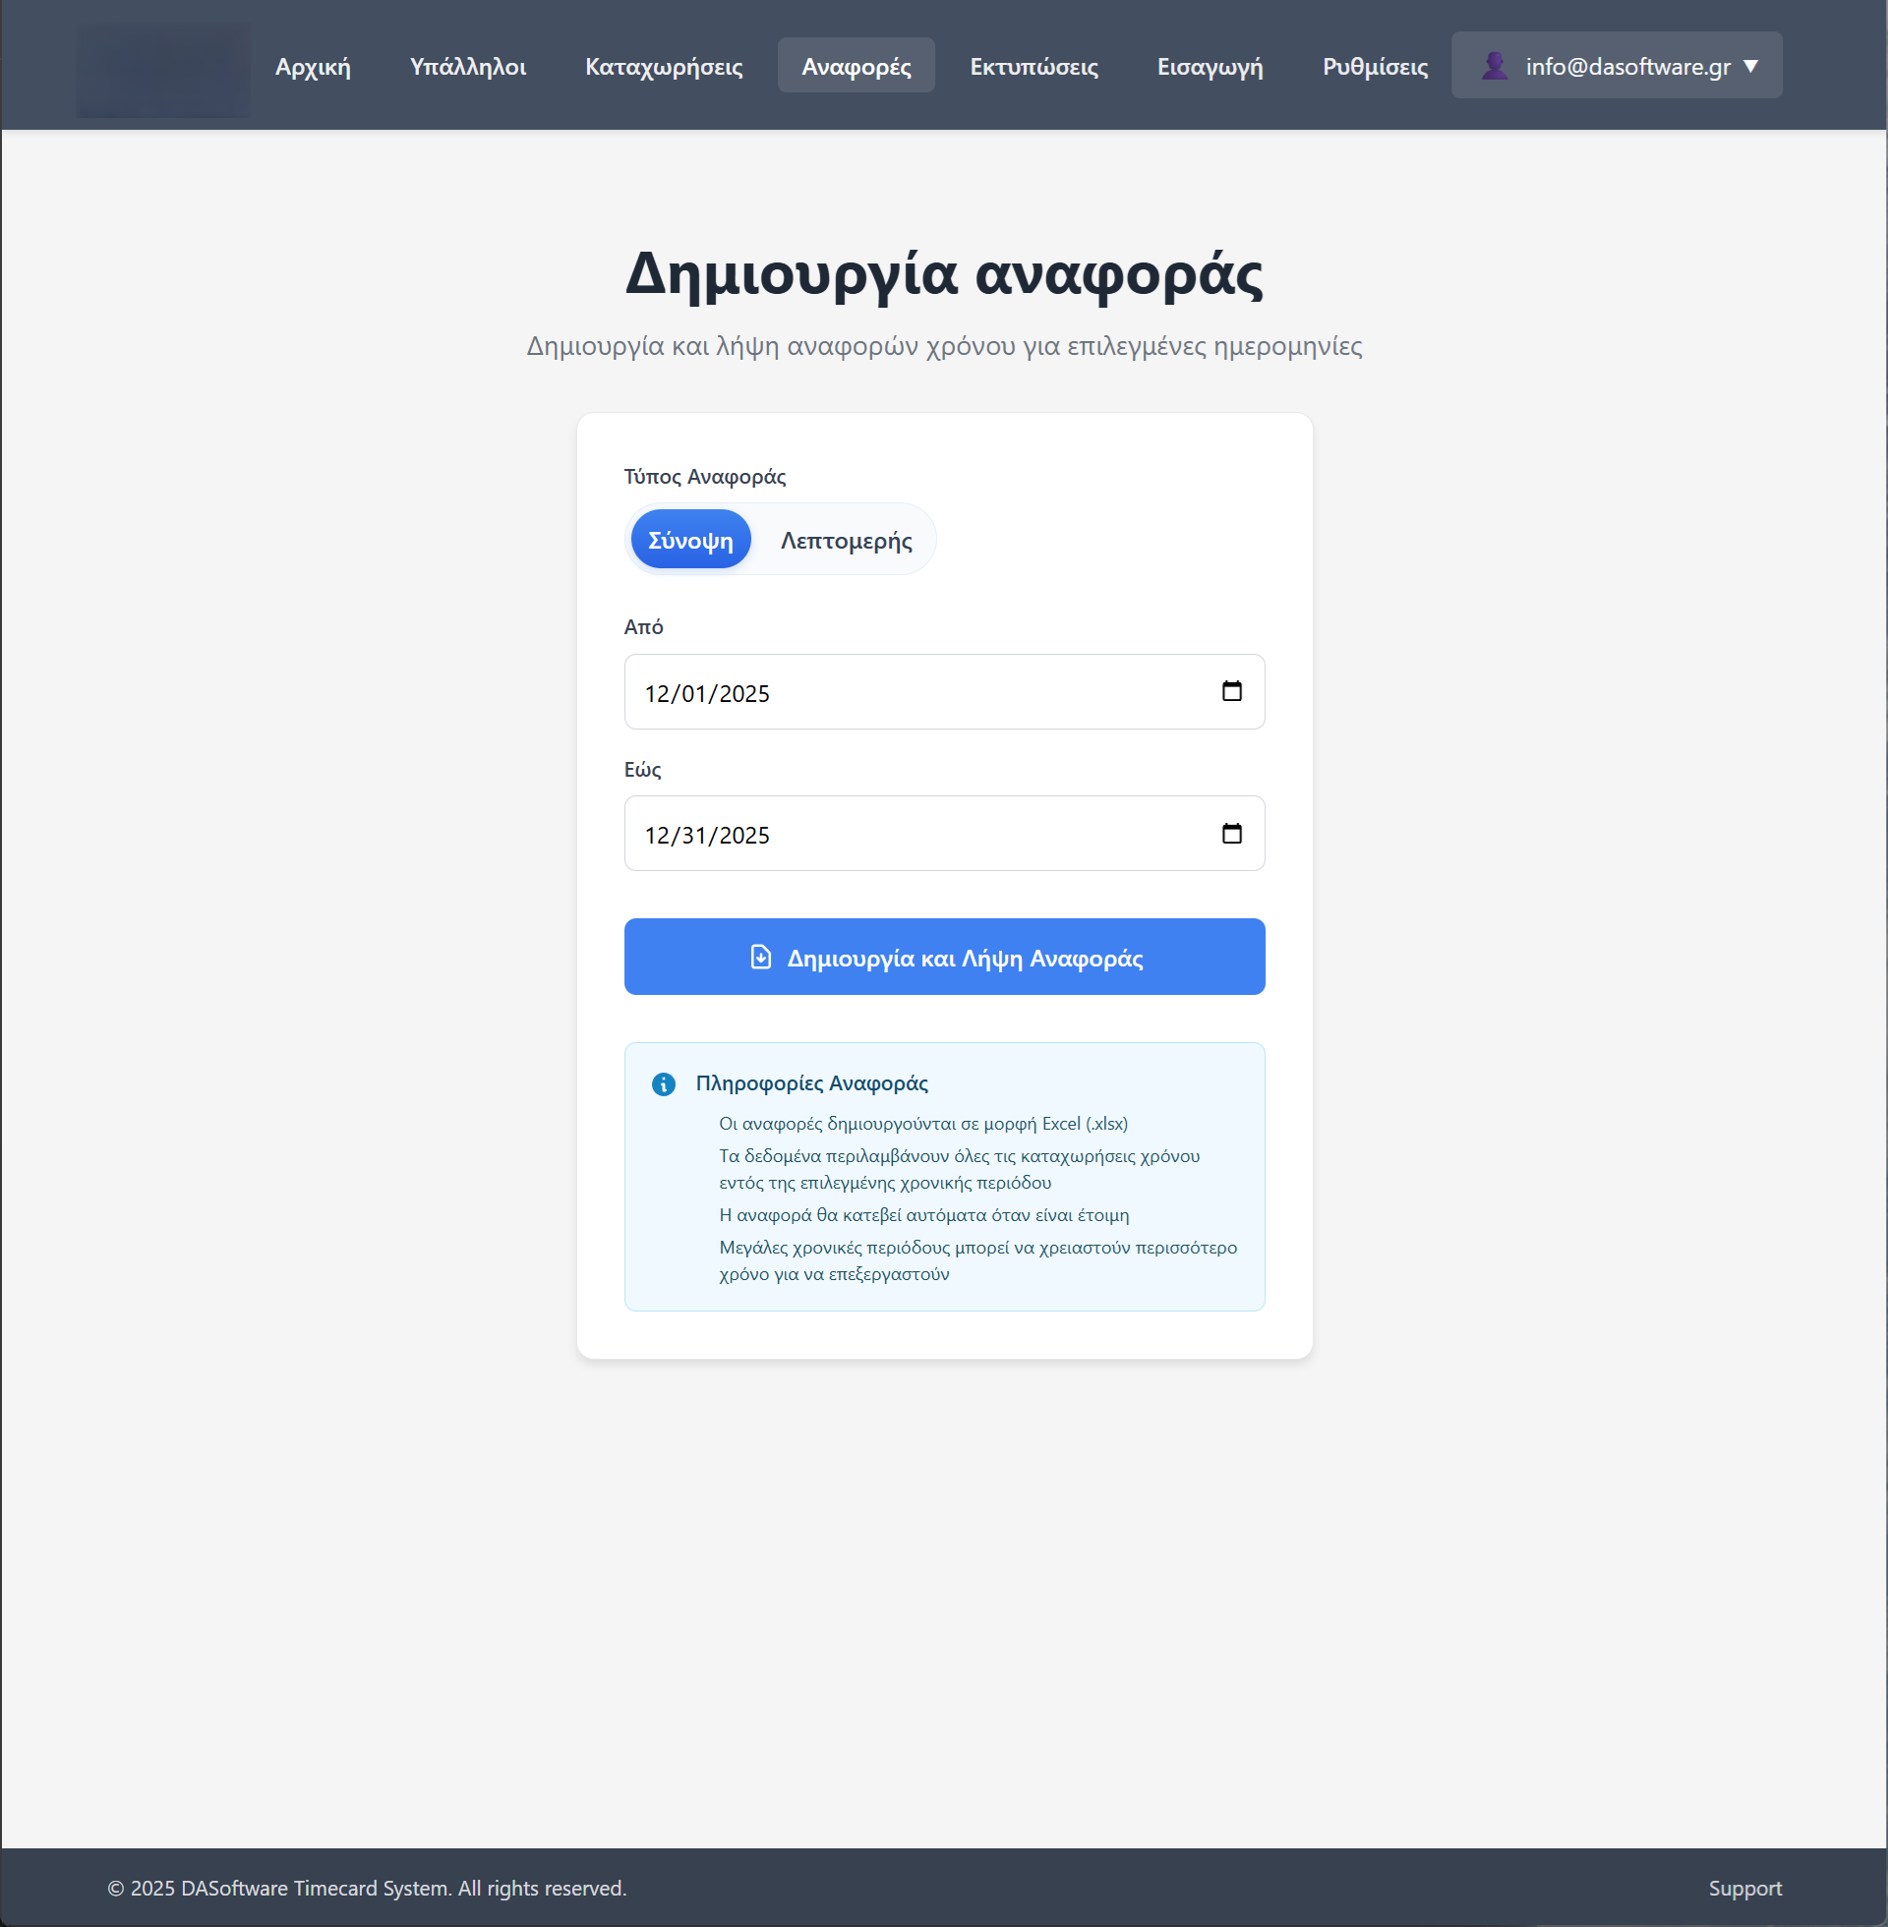This screenshot has width=1888, height=1927.
Task: Click the download icon inside the report button
Action: point(759,957)
